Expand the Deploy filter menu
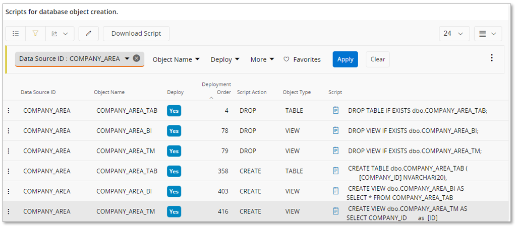The width and height of the screenshot is (518, 228). 224,59
